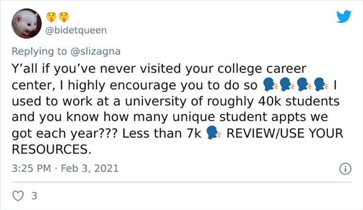Open the tweet info circle icon
Viewport: 363px width, 210px height.
[345, 169]
